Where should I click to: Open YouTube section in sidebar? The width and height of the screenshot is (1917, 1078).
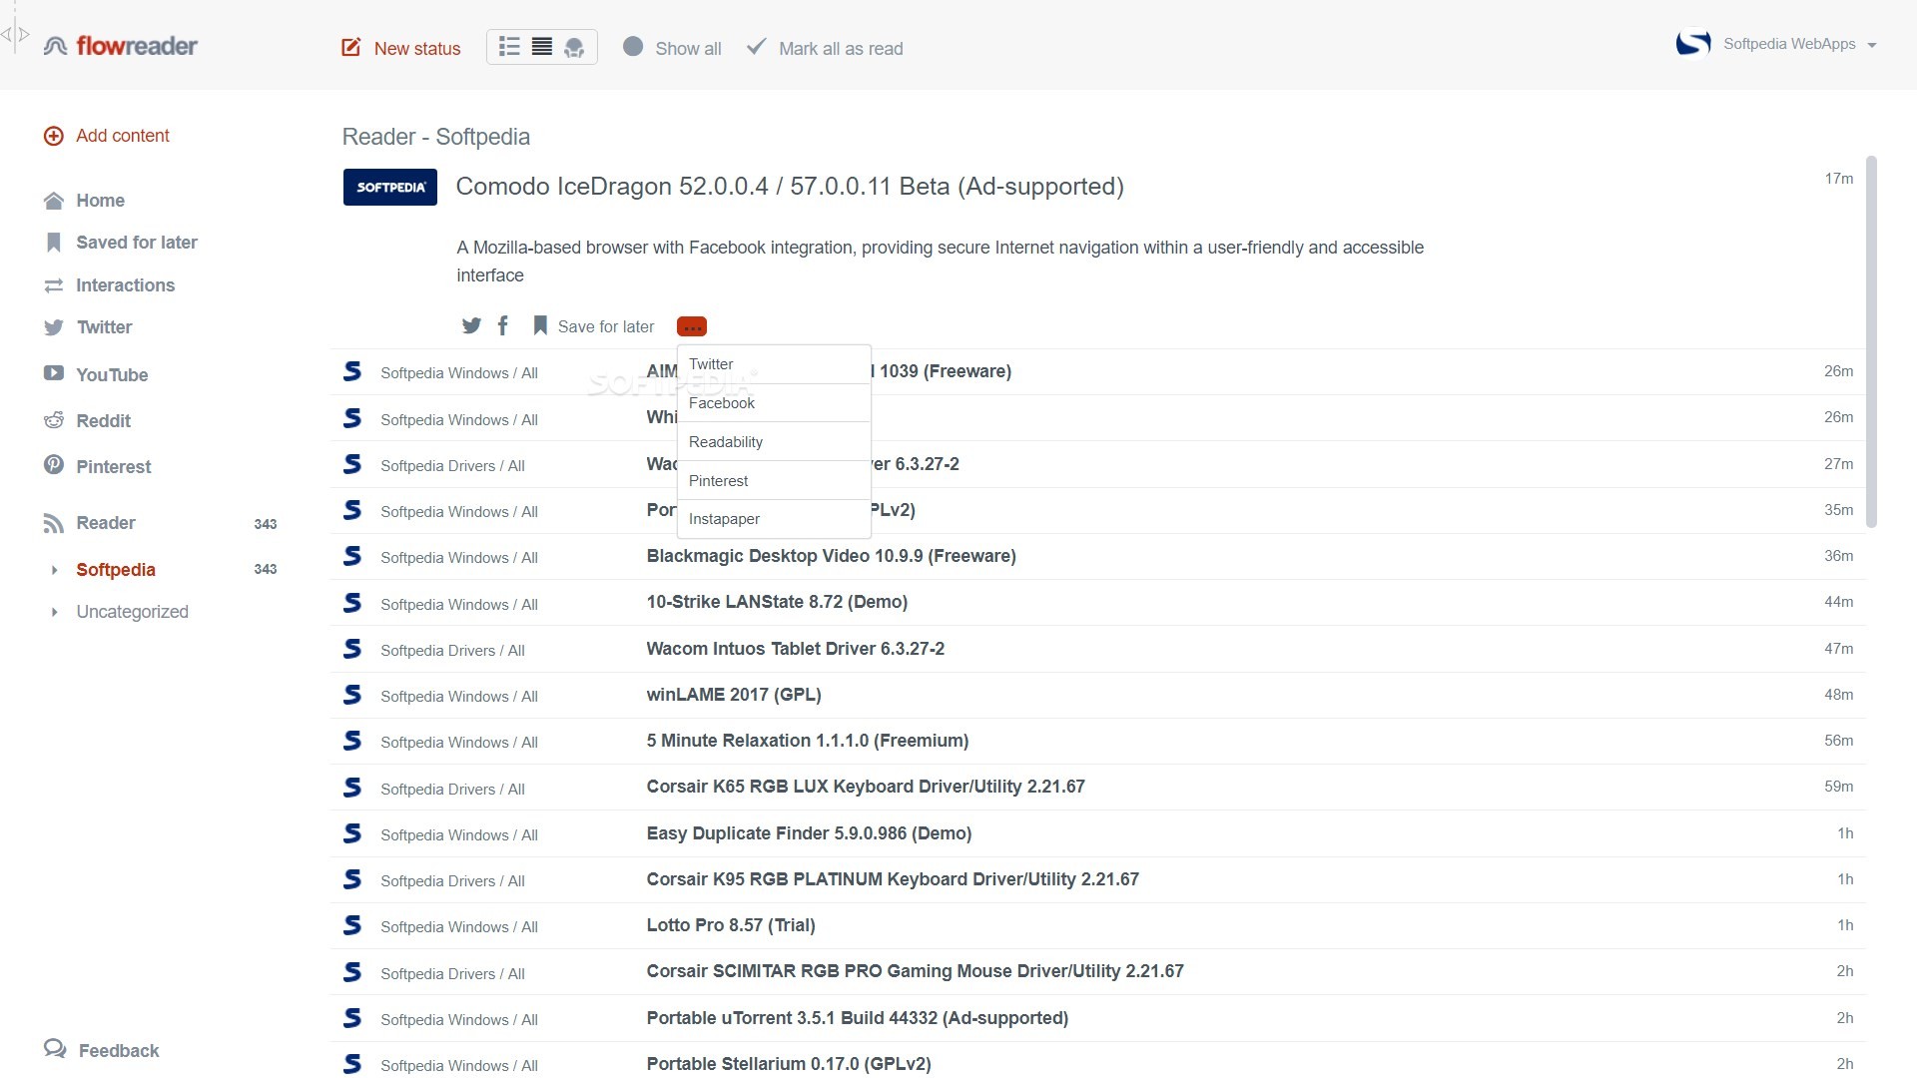click(x=112, y=374)
